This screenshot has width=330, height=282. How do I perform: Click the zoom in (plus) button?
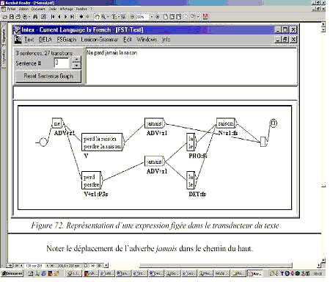pyautogui.click(x=158, y=17)
